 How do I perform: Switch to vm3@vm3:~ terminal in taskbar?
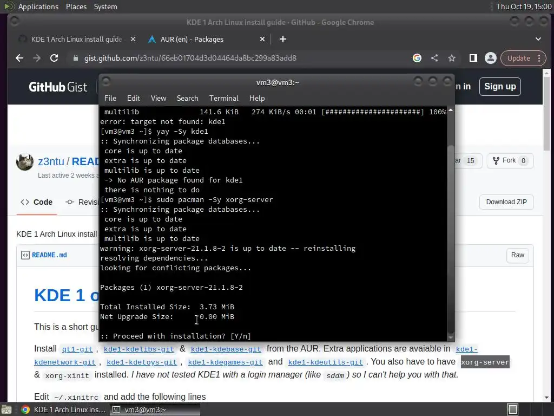tap(154, 409)
